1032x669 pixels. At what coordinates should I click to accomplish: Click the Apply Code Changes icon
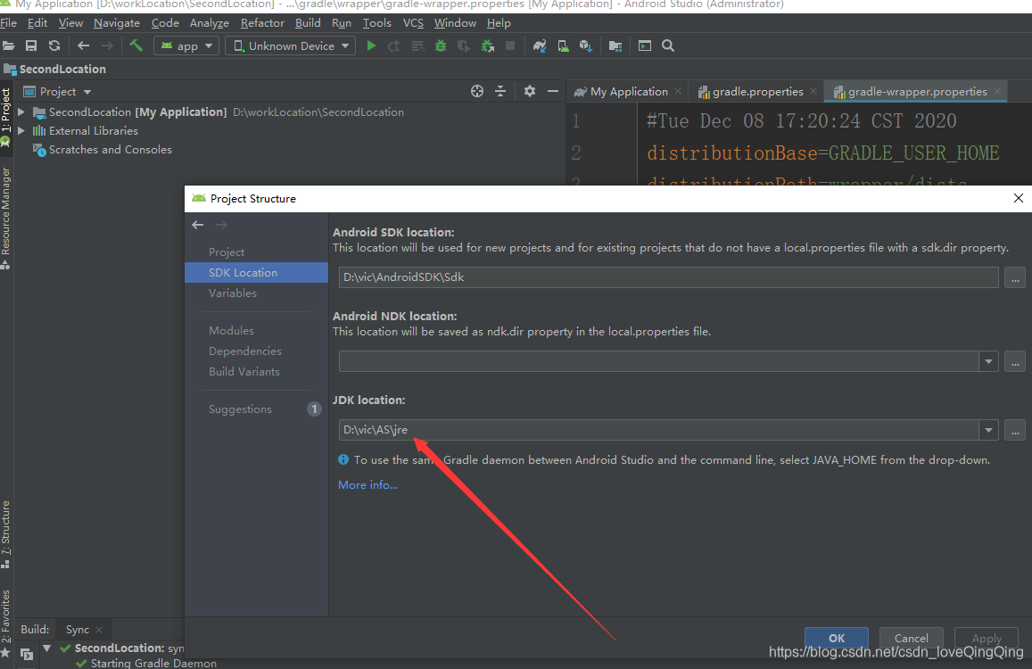(x=417, y=46)
